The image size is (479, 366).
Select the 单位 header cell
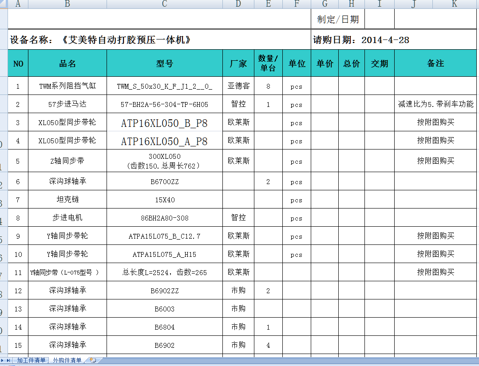point(297,63)
